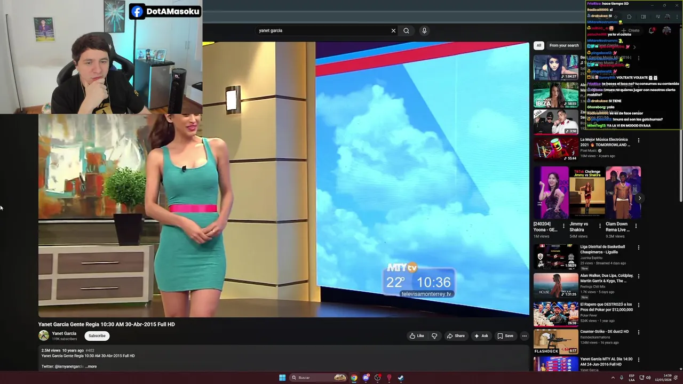This screenshot has height=384, width=683.
Task: Open the IBIZA deep house video thumbnail
Action: (556, 95)
